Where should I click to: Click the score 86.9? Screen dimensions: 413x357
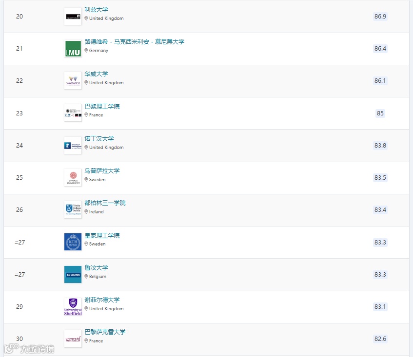[380, 16]
